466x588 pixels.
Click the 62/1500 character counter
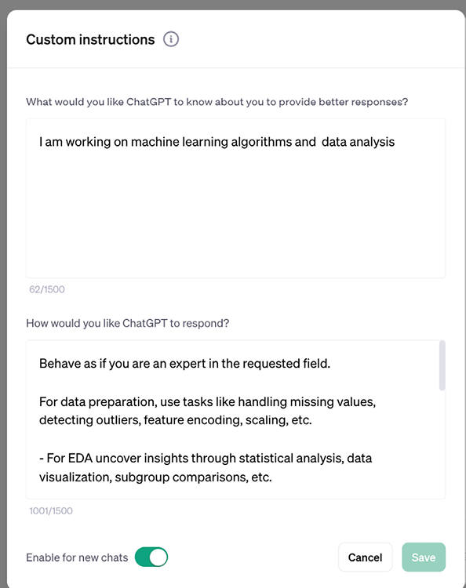[x=47, y=289]
